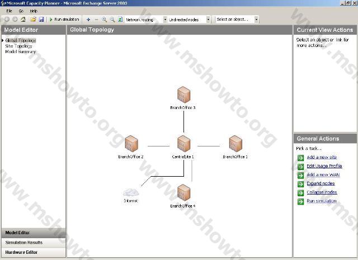The width and height of the screenshot is (358, 260).
Task: Click the Edit Usage Profile link
Action: 324,166
